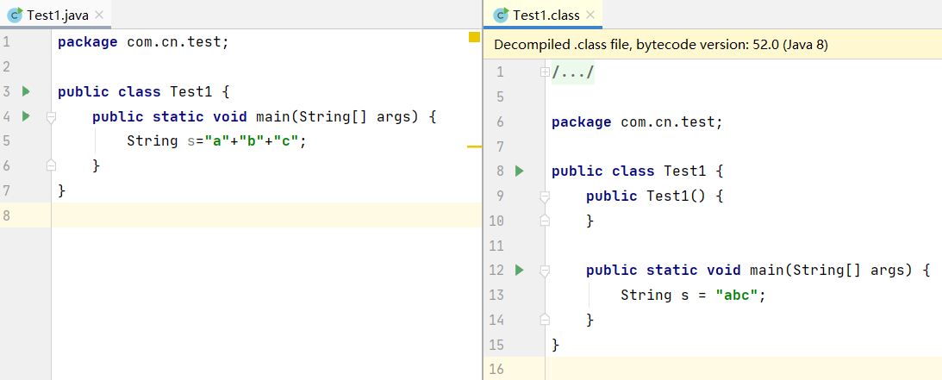Click yellow inspection warning indicator square
The height and width of the screenshot is (380, 942).
tap(474, 37)
